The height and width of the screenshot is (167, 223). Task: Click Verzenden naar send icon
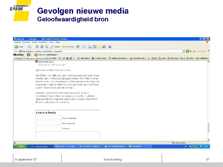131,58
